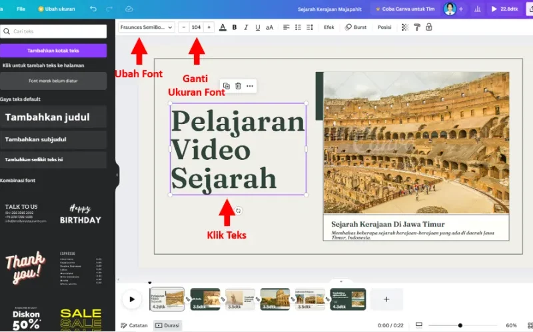Open the Fraunces SemiBold font dropdown
Image resolution: width=533 pixels, height=332 pixels.
[x=147, y=27]
